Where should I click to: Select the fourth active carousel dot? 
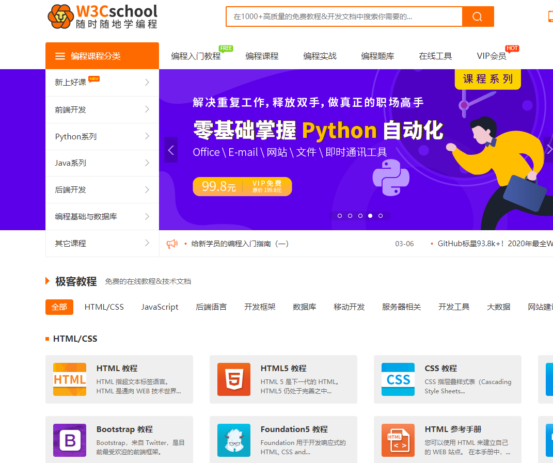tap(370, 216)
